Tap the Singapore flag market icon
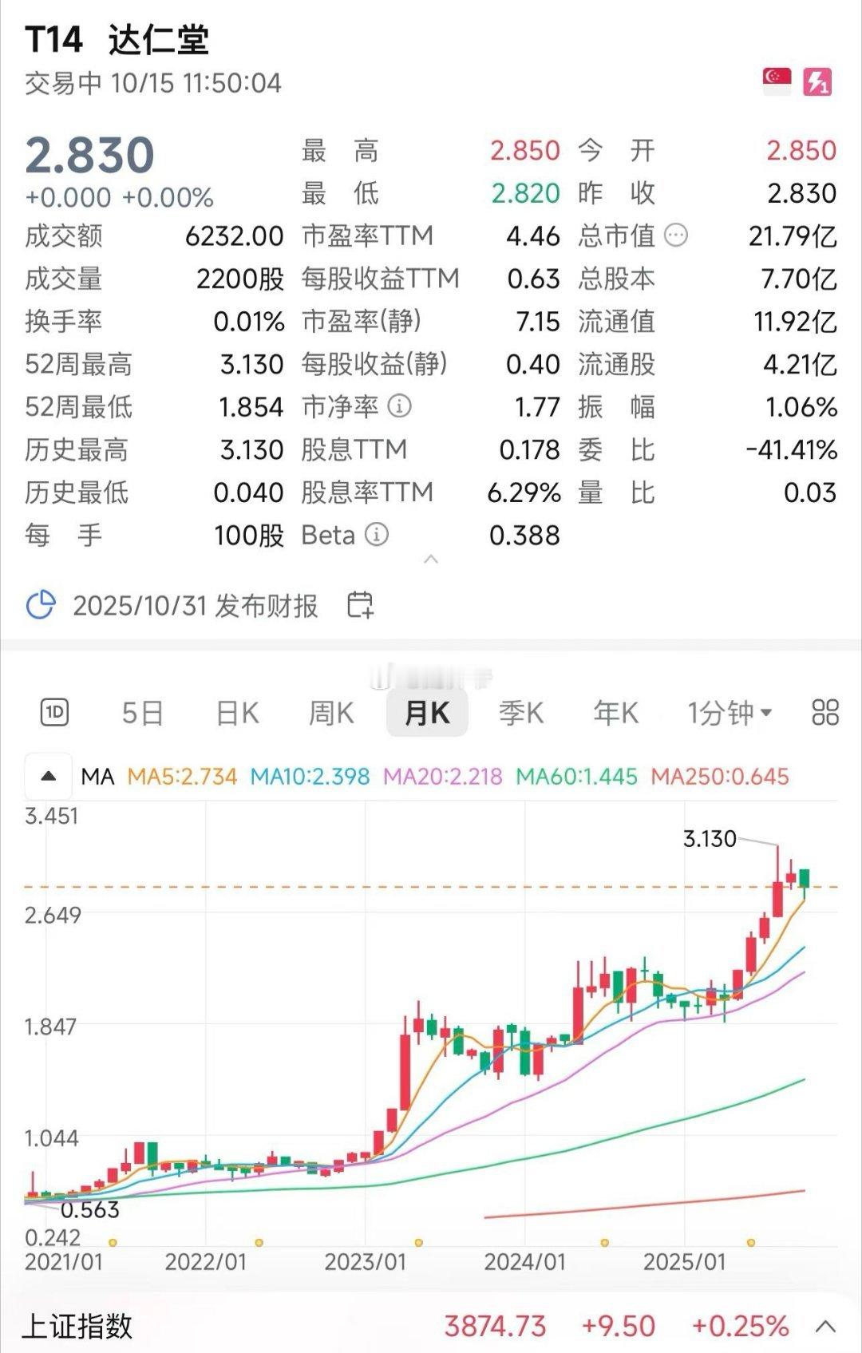Screen dimensions: 862x1353 pos(777,81)
